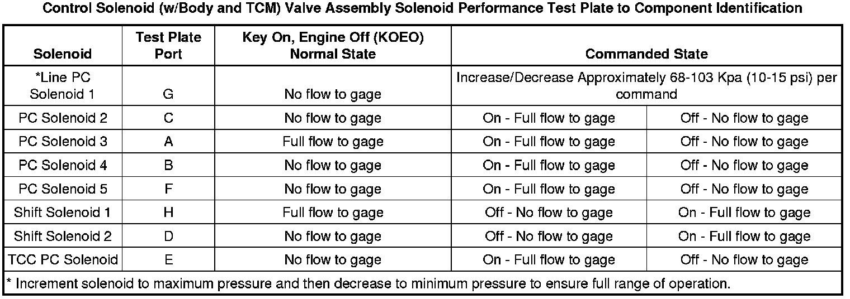The image size is (850, 299).
Task: Click test plate port letter C
Action: (168, 118)
